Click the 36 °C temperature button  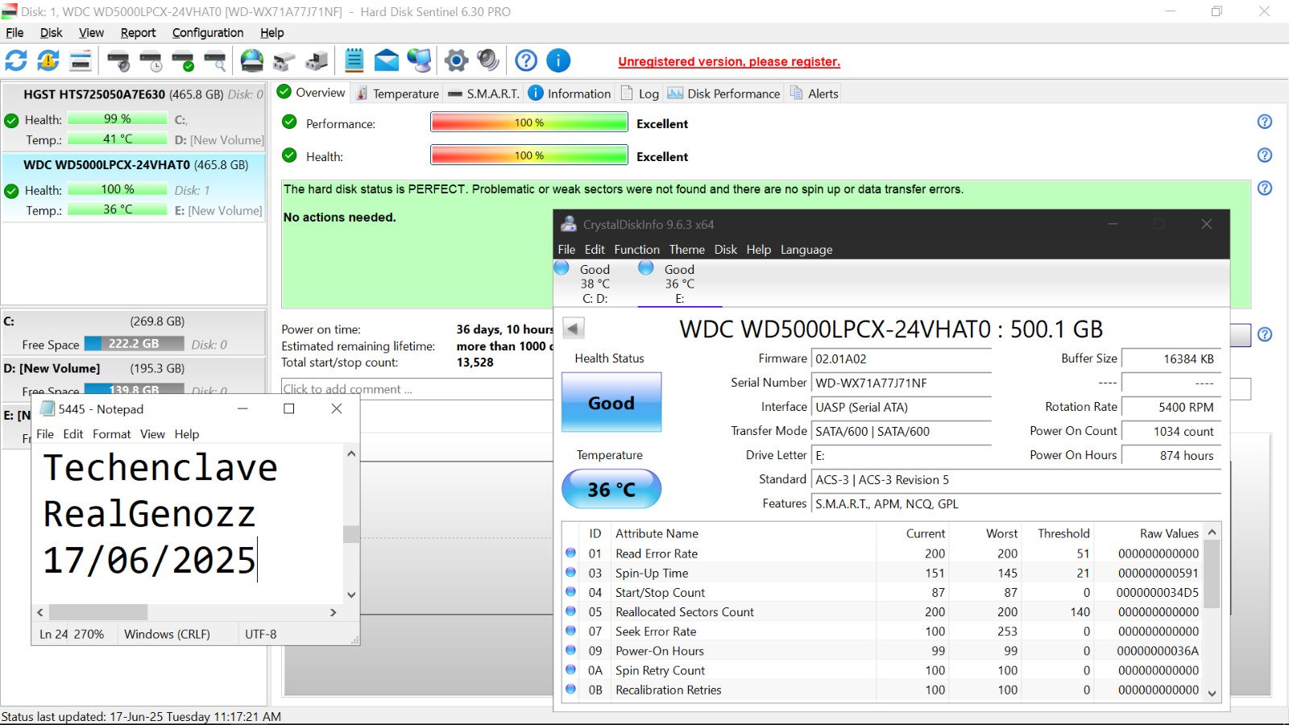pos(611,489)
